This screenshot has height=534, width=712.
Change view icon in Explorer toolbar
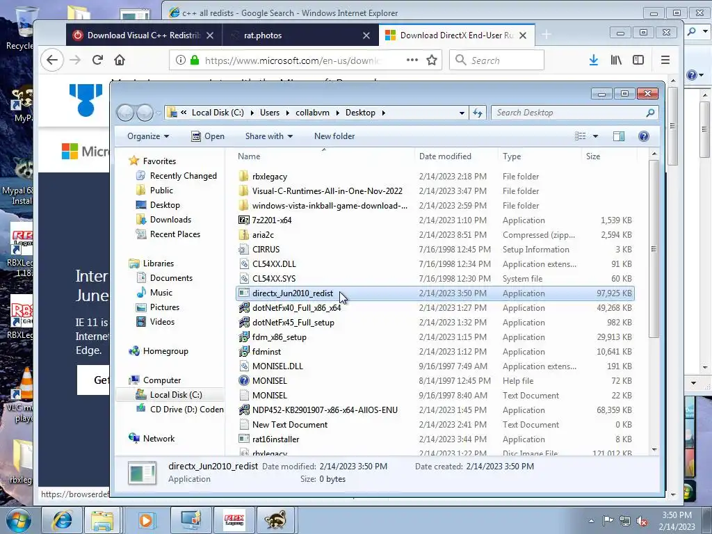581,136
